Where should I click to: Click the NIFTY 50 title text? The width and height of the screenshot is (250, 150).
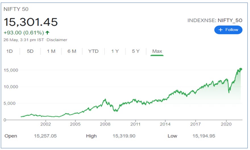(16, 9)
